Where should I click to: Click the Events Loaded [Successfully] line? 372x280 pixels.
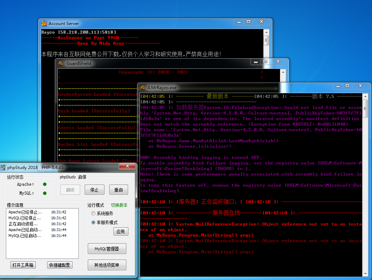[97, 128]
